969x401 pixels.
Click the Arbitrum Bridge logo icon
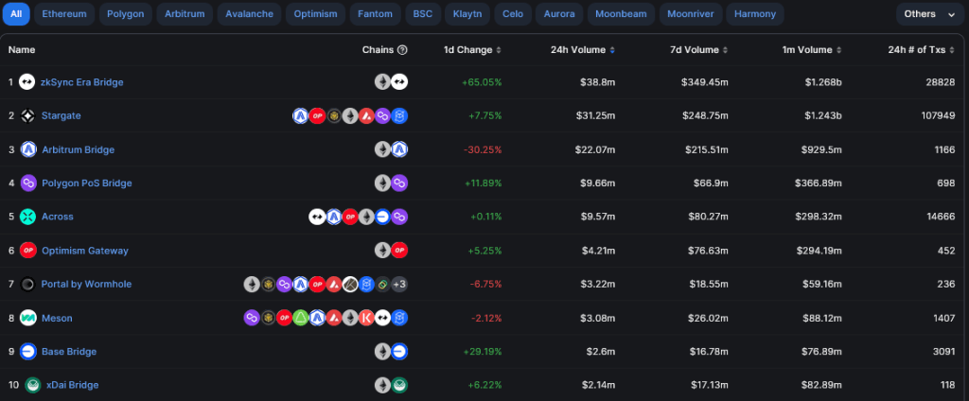[27, 149]
